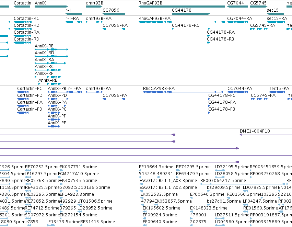Click the dmrt93B-PA protein label
The width and height of the screenshot is (292, 227).
pyautogui.click(x=98, y=89)
